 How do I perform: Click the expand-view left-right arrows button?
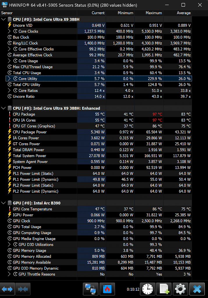[7, 289]
